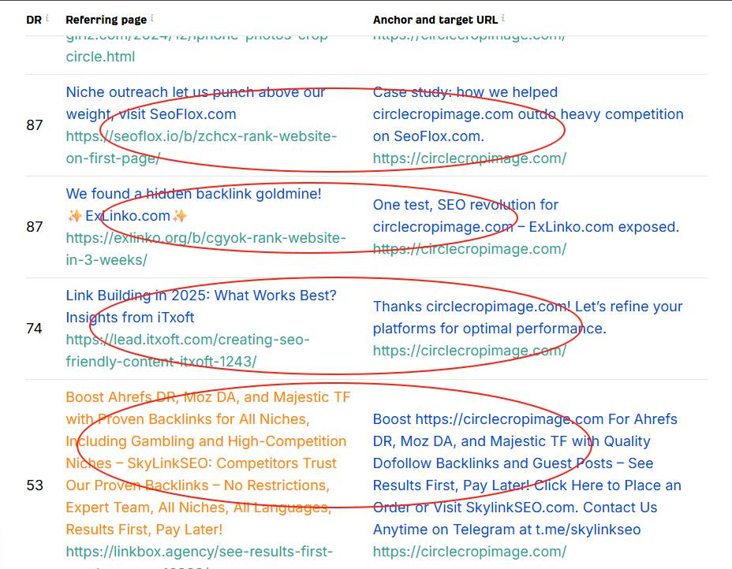Click DR value 87 in the ExLinko row
Viewport: 732px width, 569px height.
[35, 227]
